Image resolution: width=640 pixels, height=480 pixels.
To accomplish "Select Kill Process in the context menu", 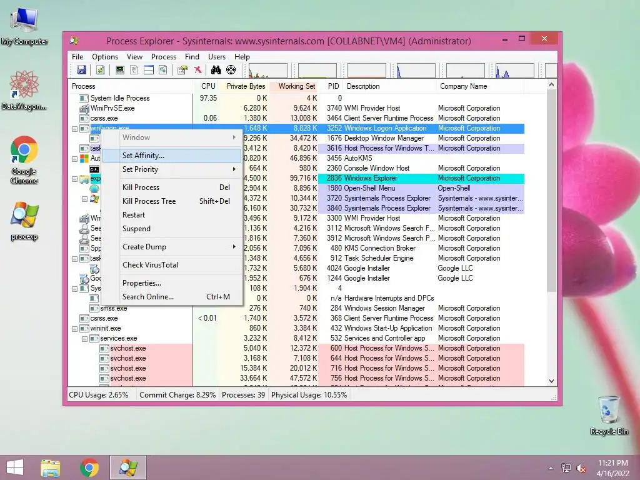I will pyautogui.click(x=172, y=187).
